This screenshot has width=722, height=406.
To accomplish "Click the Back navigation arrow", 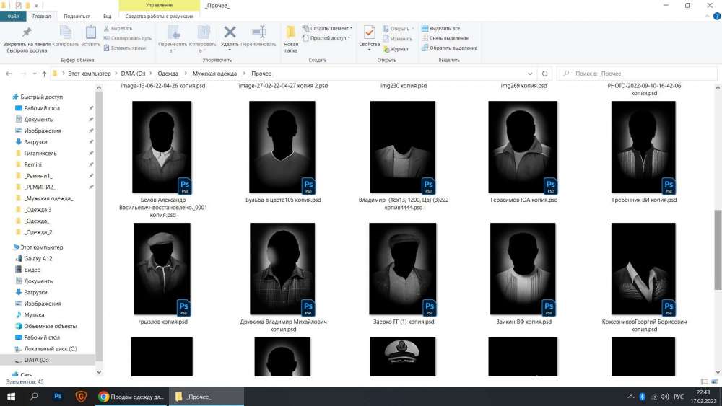I will pyautogui.click(x=9, y=74).
